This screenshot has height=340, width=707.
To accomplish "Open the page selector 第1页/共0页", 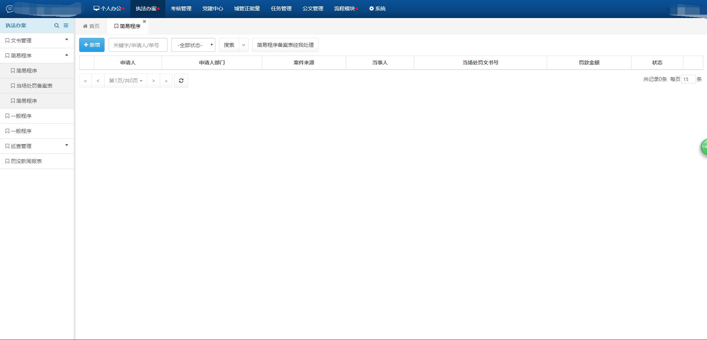I will click(126, 81).
